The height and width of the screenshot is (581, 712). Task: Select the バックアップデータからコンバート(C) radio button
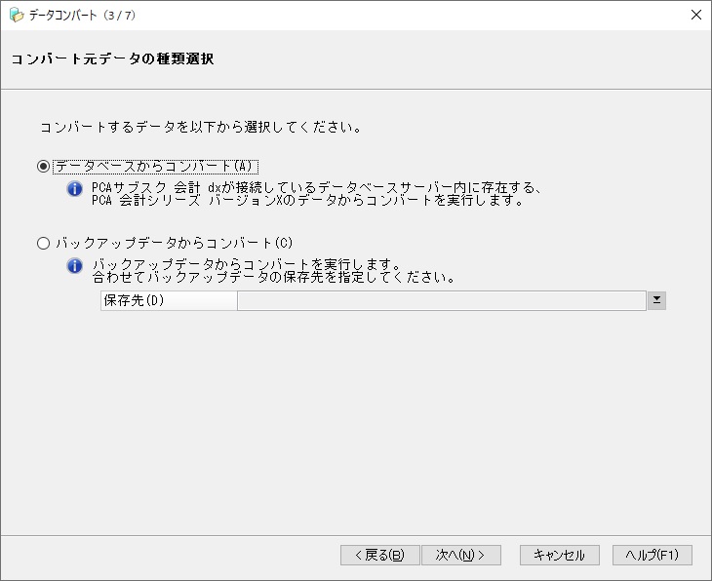pos(43,243)
